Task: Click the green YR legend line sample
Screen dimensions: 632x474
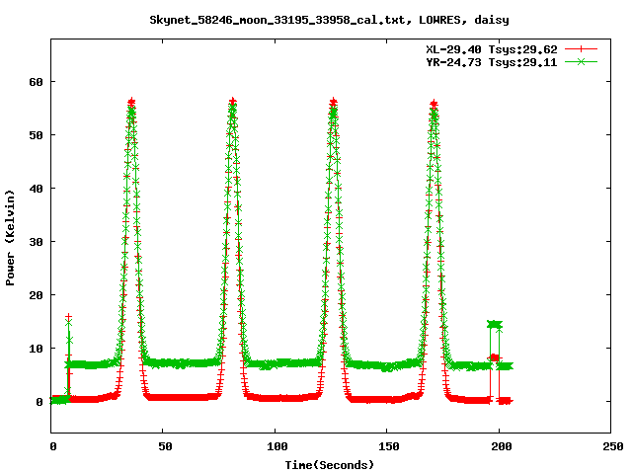Action: (581, 61)
